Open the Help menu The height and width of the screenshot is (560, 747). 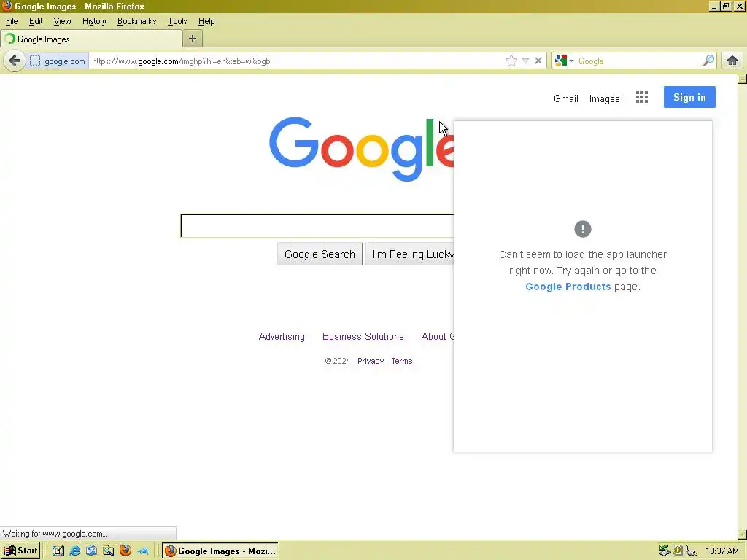(206, 21)
